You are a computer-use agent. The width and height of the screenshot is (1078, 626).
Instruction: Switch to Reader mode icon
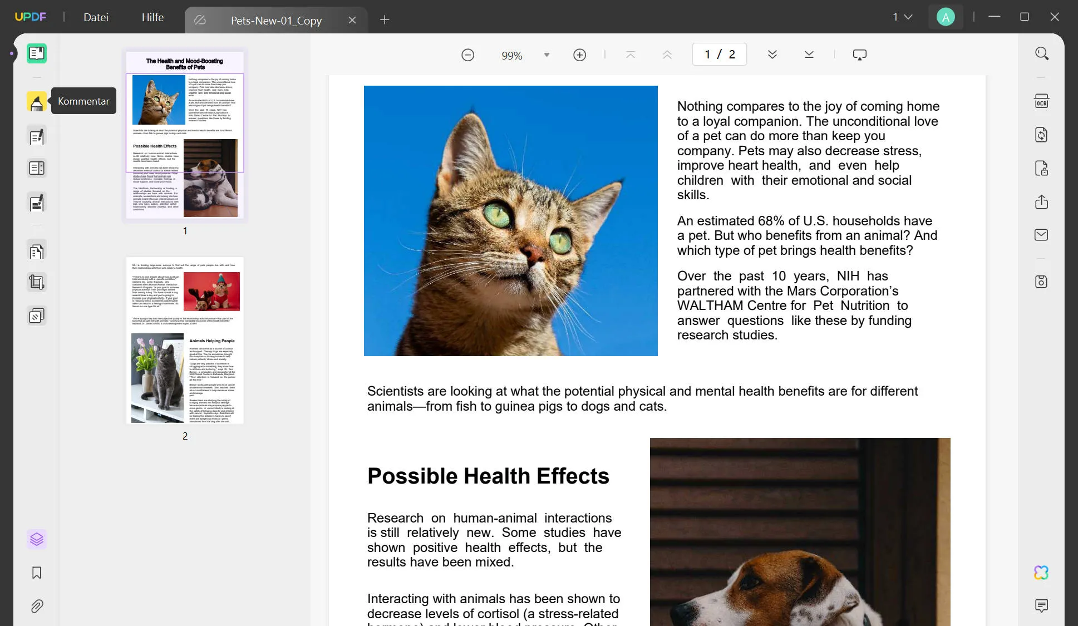pos(37,53)
